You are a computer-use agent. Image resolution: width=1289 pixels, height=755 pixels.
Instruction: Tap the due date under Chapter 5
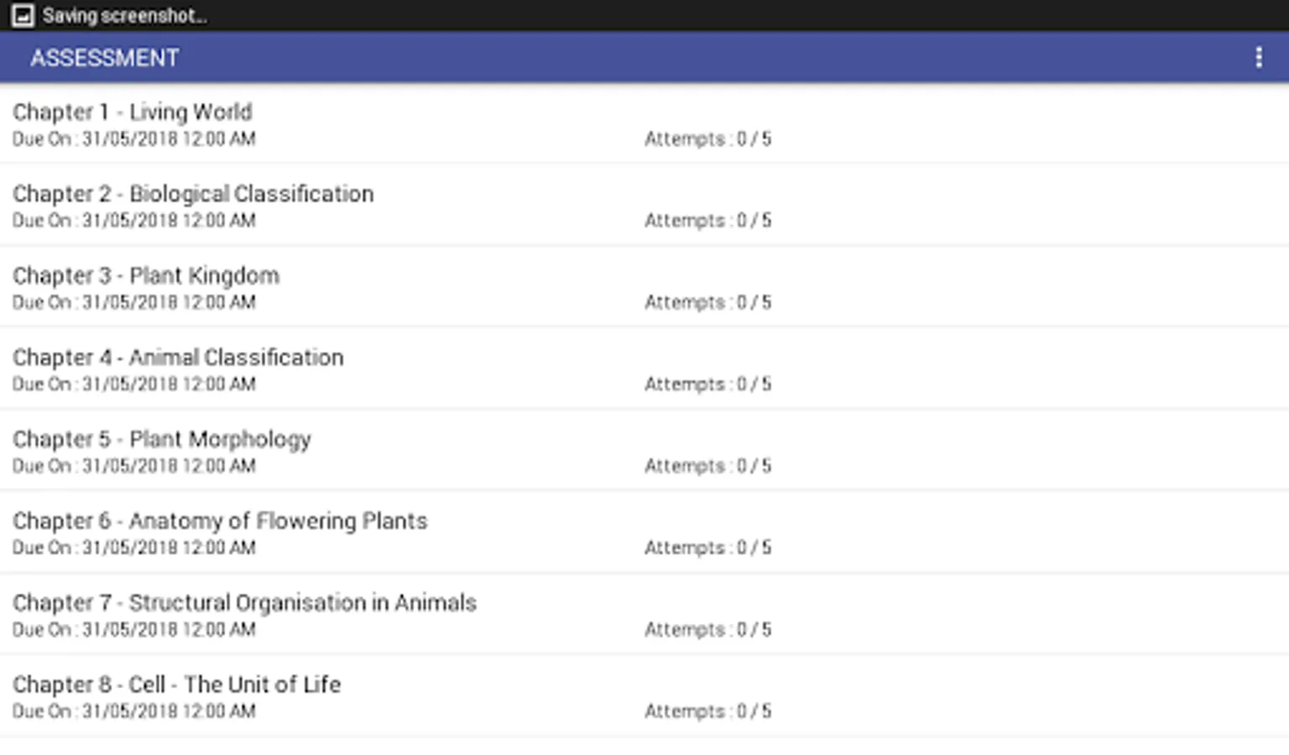click(134, 466)
